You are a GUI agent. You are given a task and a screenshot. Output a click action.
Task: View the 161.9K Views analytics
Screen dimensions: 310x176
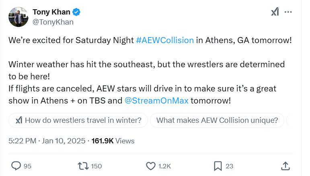pos(113,141)
